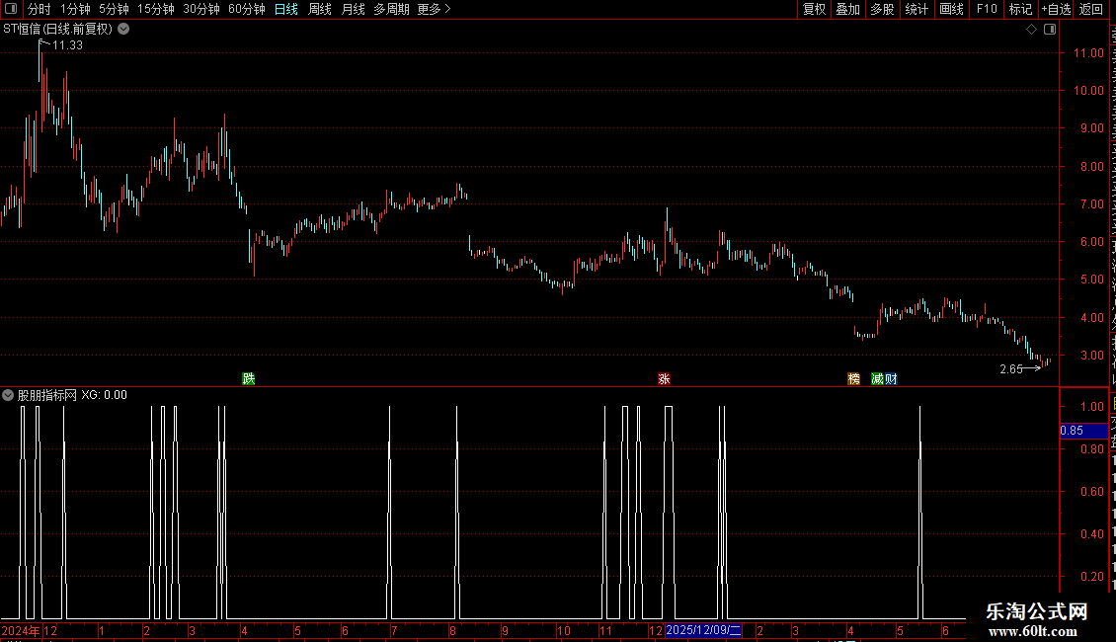The height and width of the screenshot is (642, 1116).
Task: Open the F10 company info
Action: point(987,9)
